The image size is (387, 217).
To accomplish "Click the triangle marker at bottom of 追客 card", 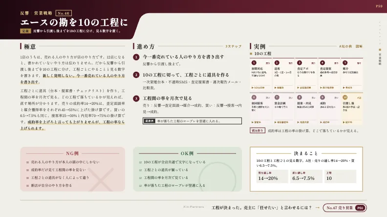I will [275, 88].
